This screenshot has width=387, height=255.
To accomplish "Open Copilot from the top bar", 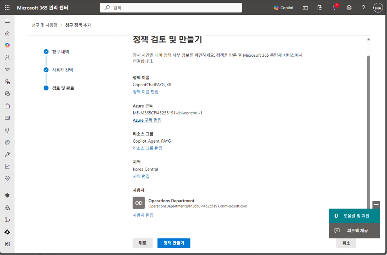I will (x=284, y=8).
